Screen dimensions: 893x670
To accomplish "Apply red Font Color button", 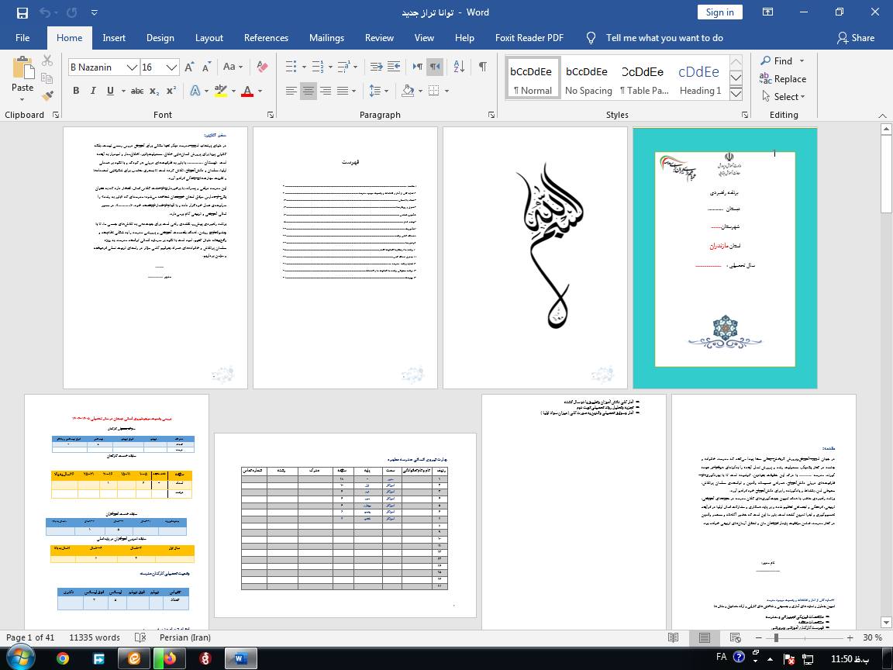I will pyautogui.click(x=247, y=91).
